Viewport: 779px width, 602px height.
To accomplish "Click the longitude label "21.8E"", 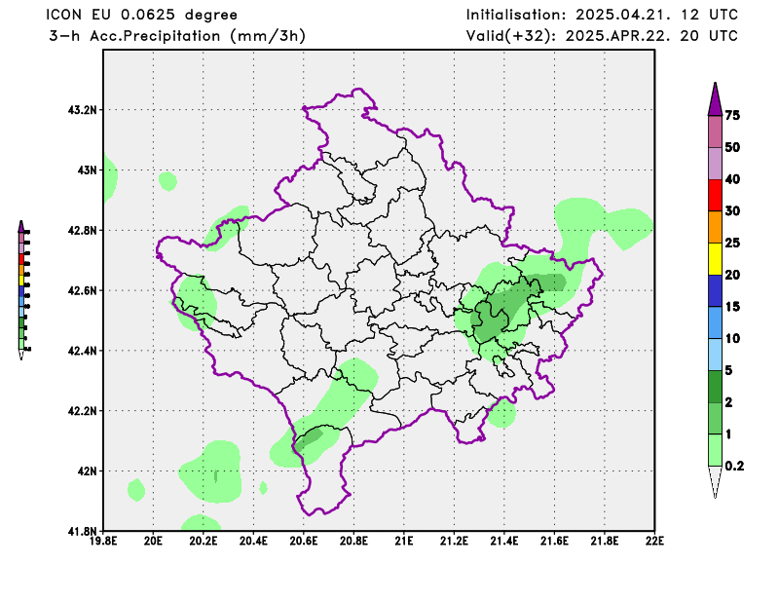I will click(605, 541).
